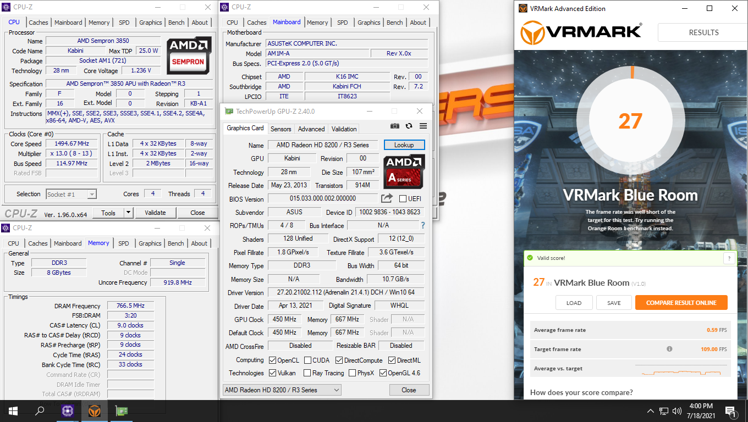Click the circular score gauge showing 27

pyautogui.click(x=630, y=120)
